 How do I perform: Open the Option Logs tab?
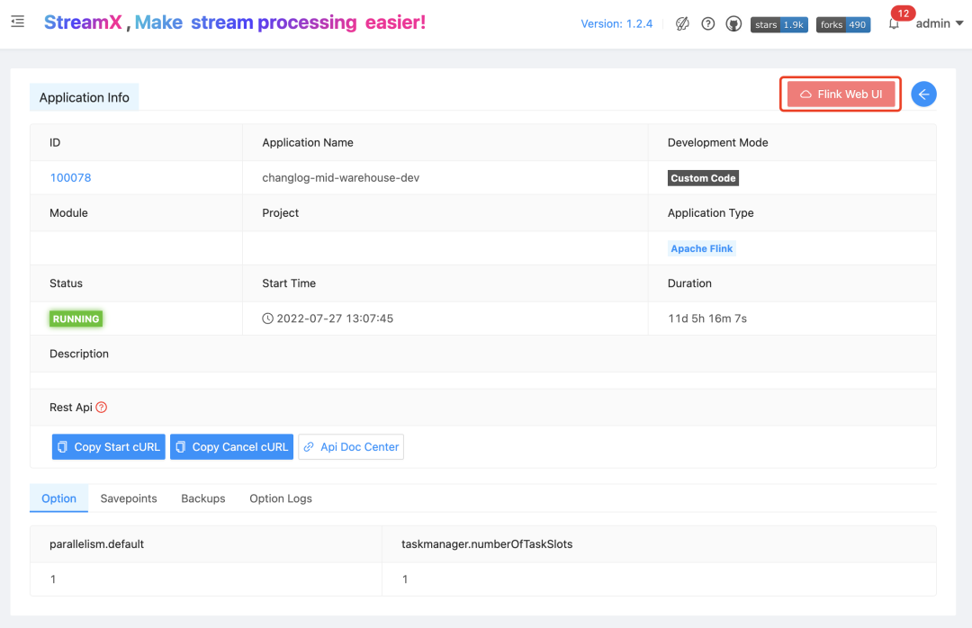tap(281, 498)
